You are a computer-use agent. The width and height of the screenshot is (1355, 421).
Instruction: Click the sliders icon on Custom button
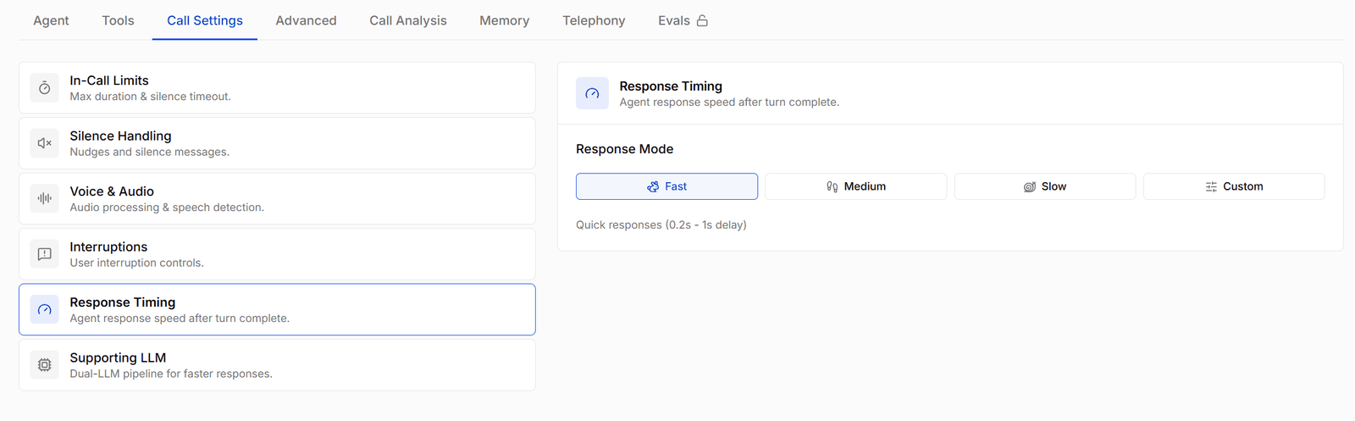(1211, 186)
